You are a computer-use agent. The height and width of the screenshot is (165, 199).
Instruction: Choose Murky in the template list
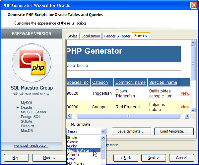84,146
